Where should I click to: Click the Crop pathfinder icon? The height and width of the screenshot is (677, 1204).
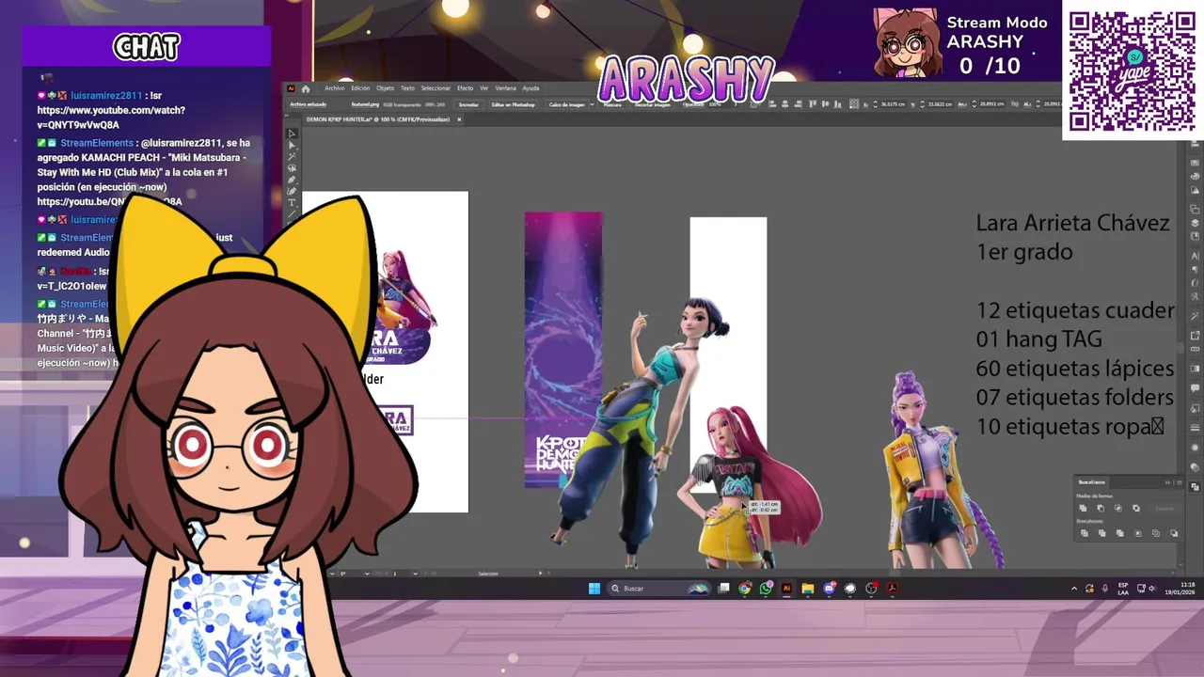[x=1138, y=533]
